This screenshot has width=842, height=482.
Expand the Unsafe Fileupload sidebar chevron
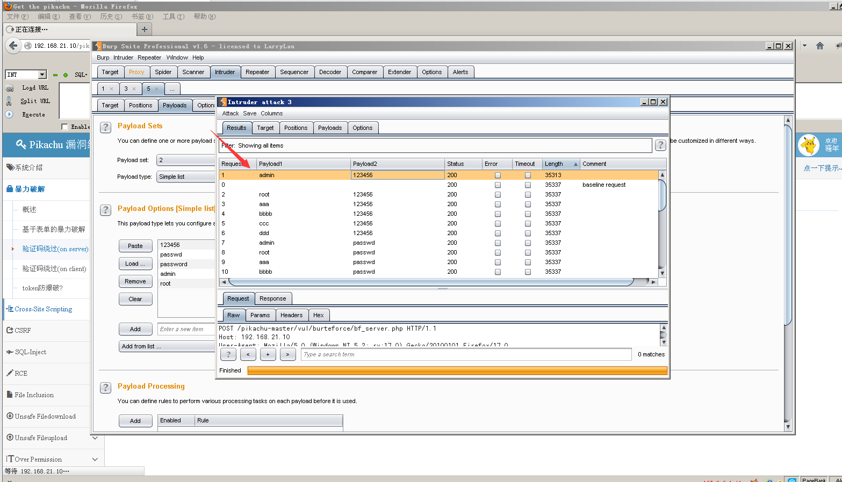tap(95, 438)
